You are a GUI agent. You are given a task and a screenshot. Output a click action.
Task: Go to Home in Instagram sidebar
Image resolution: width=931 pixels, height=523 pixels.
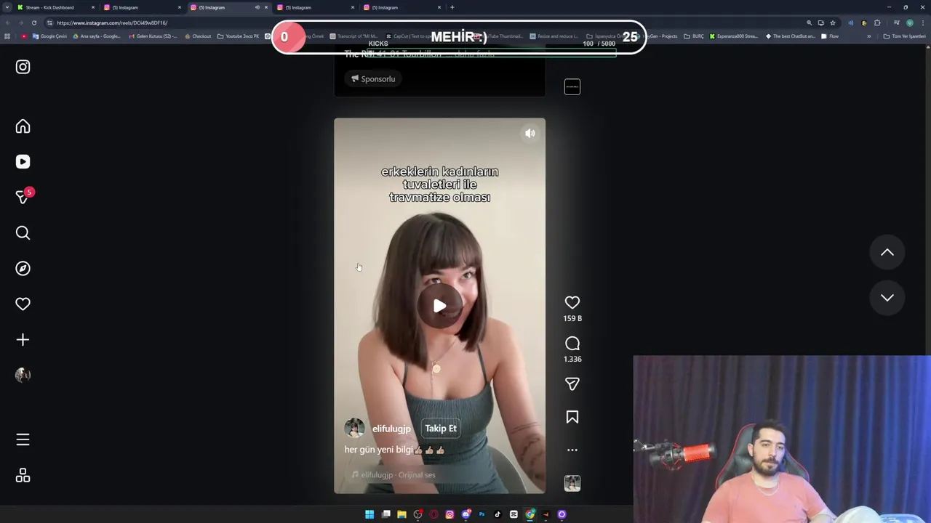(23, 126)
